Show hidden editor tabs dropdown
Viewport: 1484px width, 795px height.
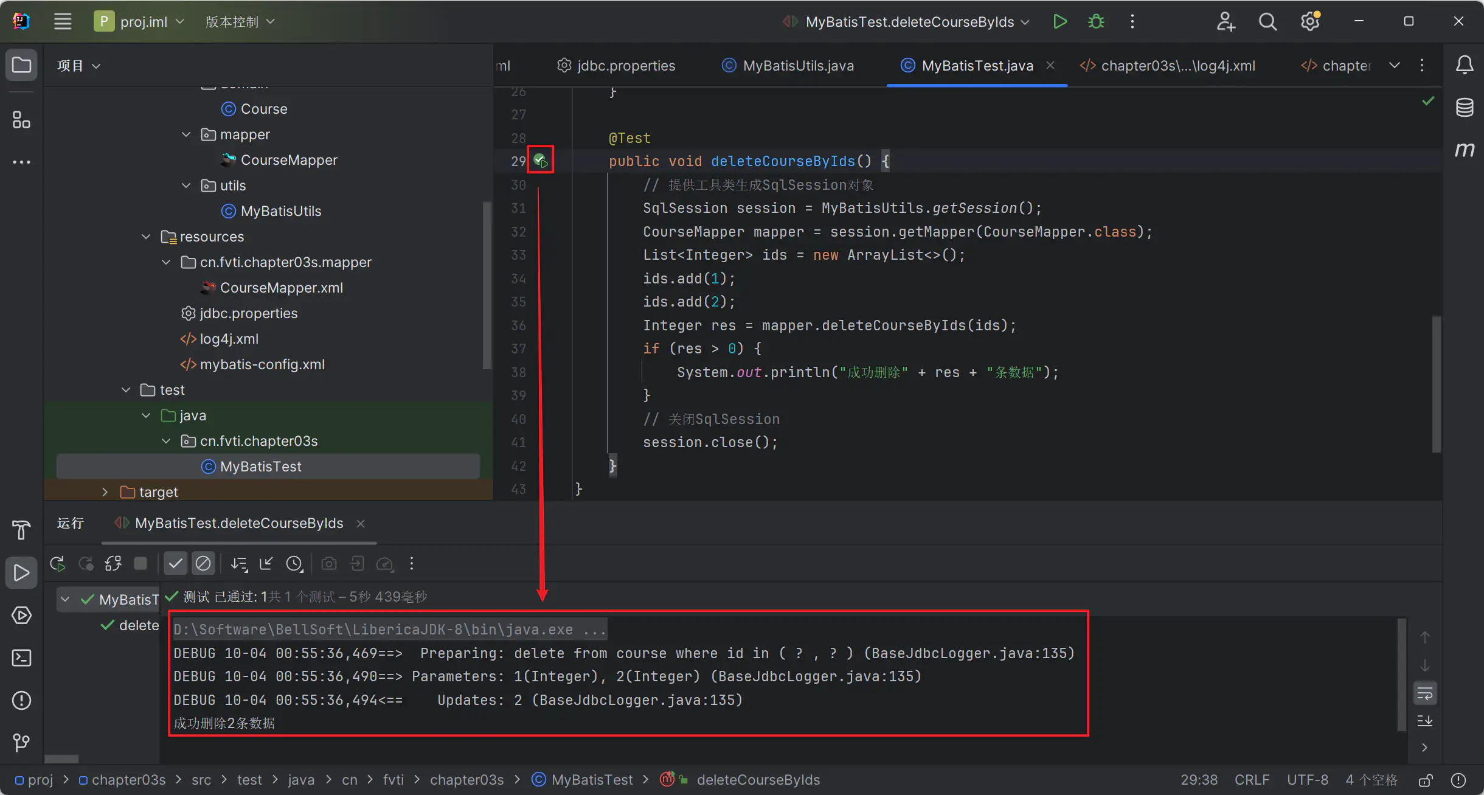(1395, 65)
